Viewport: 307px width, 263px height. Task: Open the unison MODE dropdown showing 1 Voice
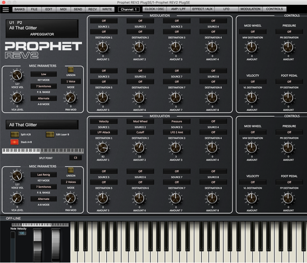(x=71, y=81)
